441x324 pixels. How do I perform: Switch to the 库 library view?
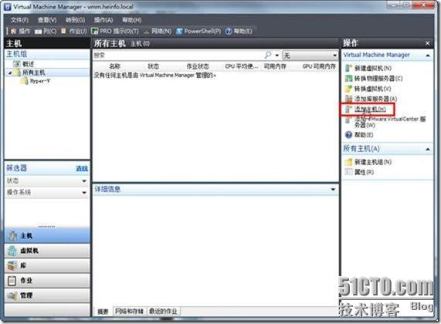coord(47,265)
